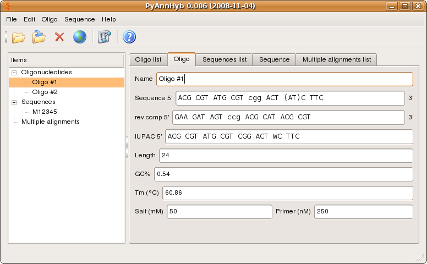
Task: Click the Length field showing 24
Action: click(286, 156)
